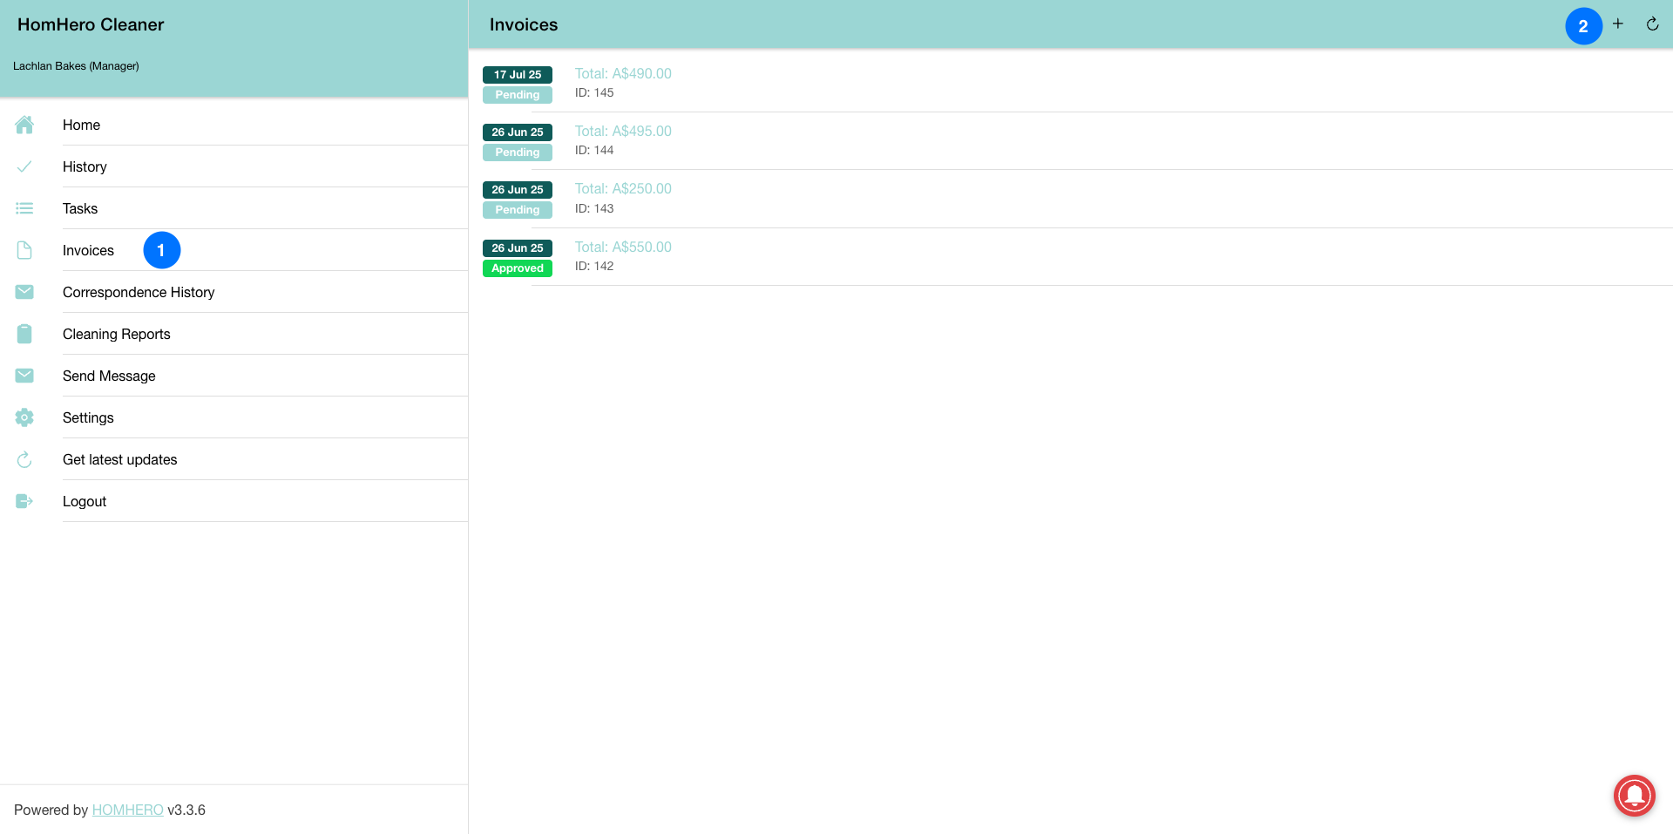Go to Send Message in sidebar
This screenshot has width=1673, height=834.
coord(109,376)
